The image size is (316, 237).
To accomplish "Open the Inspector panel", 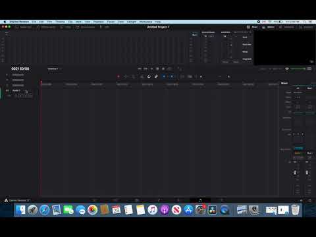I will tap(305, 27).
